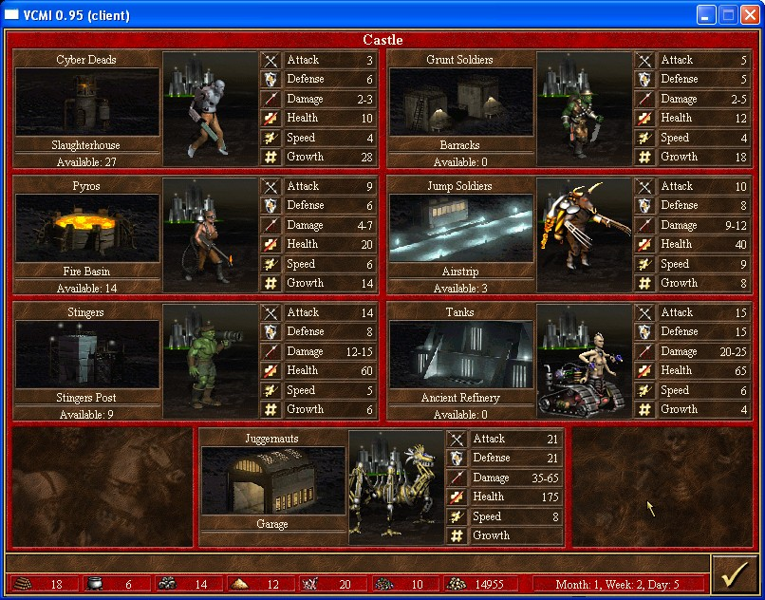The width and height of the screenshot is (765, 600).
Task: Click the Growth hash icon for Tanks
Action: point(644,409)
